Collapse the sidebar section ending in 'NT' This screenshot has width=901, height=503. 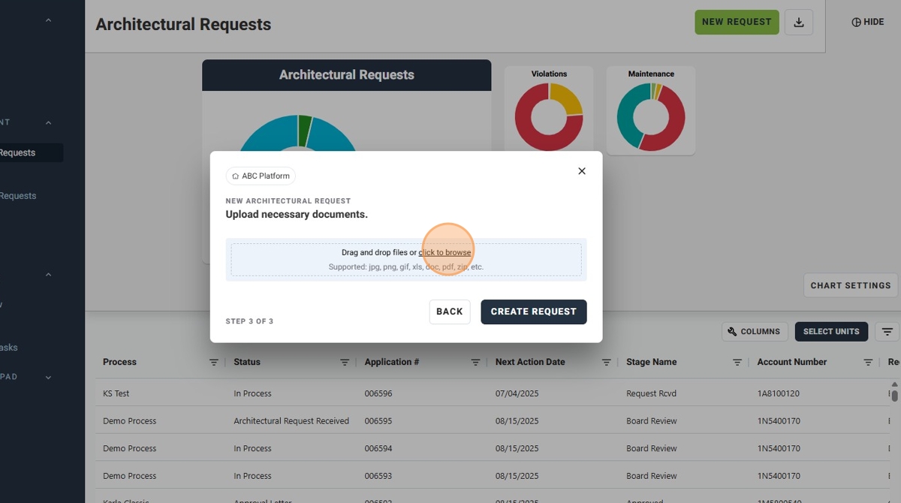(48, 122)
